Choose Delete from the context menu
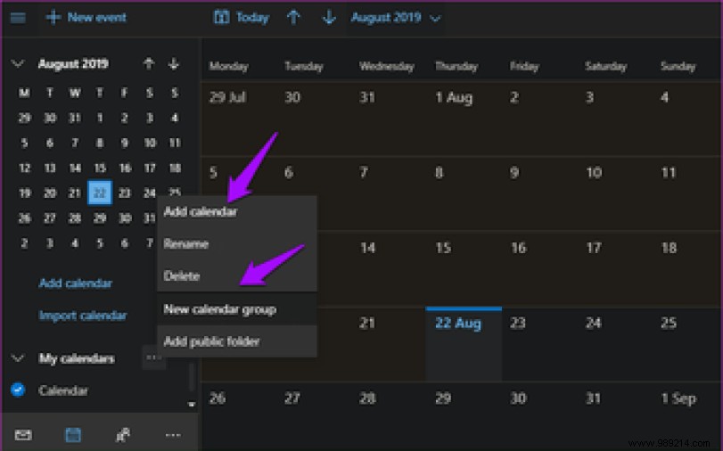This screenshot has height=451, width=723. (x=237, y=275)
